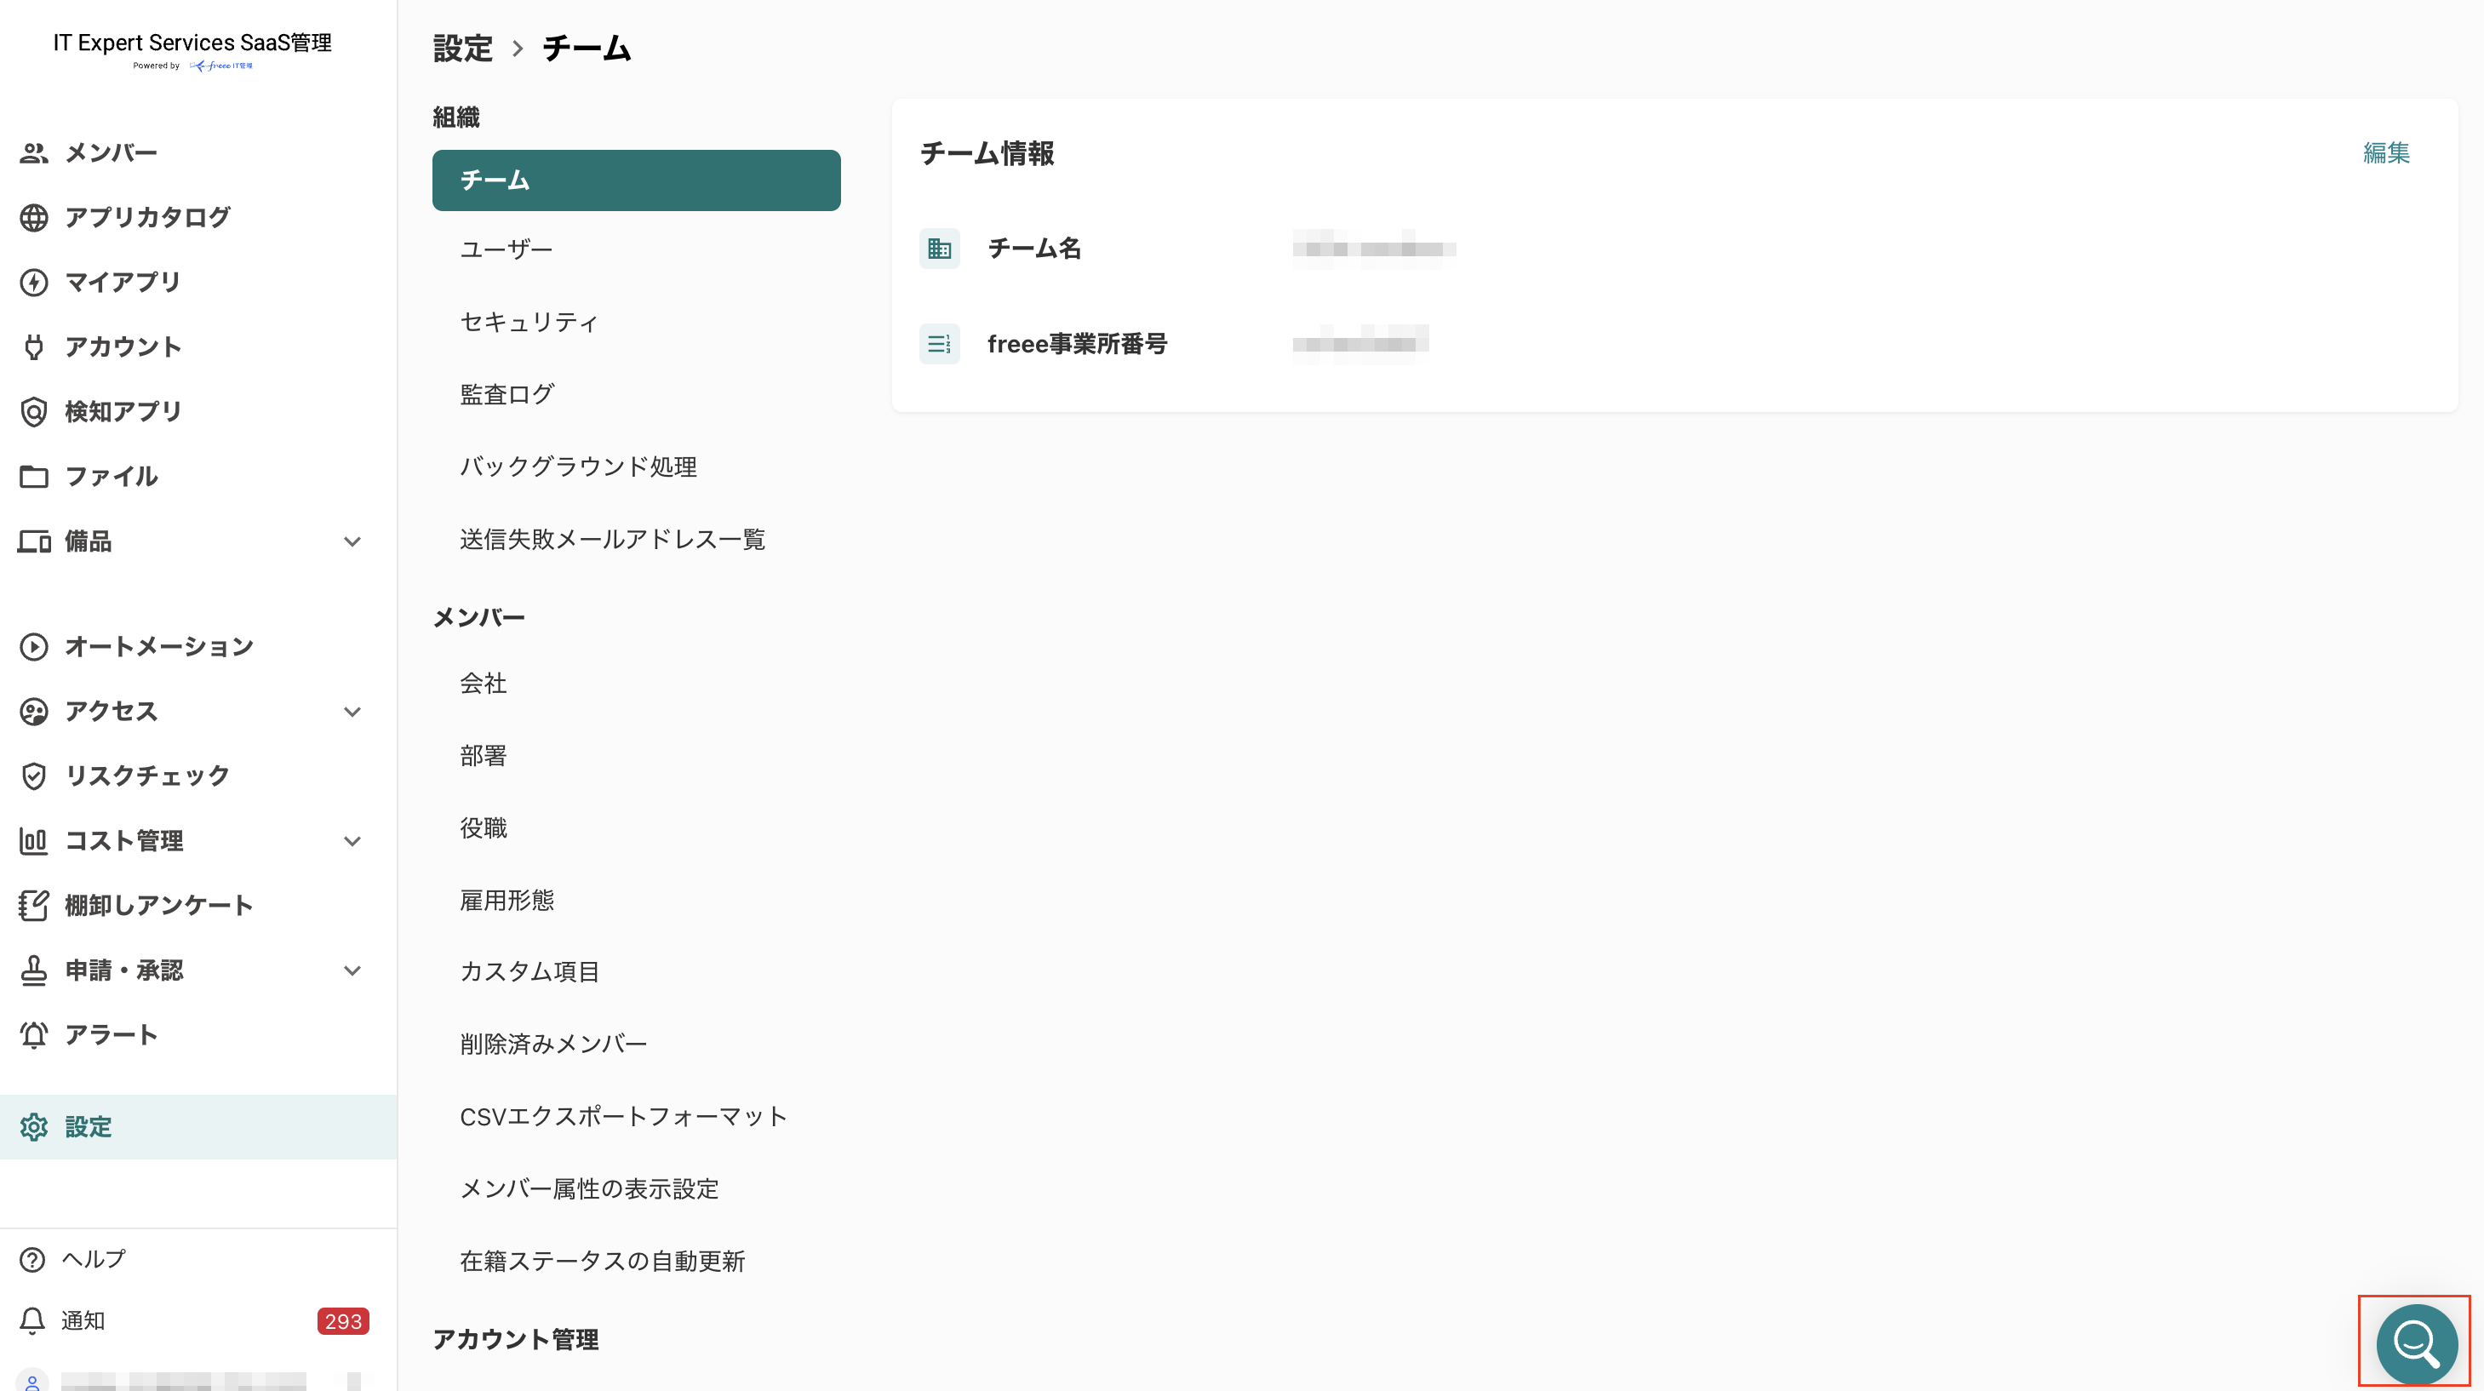Click the 通知 bell icon
The height and width of the screenshot is (1391, 2484).
(x=31, y=1320)
